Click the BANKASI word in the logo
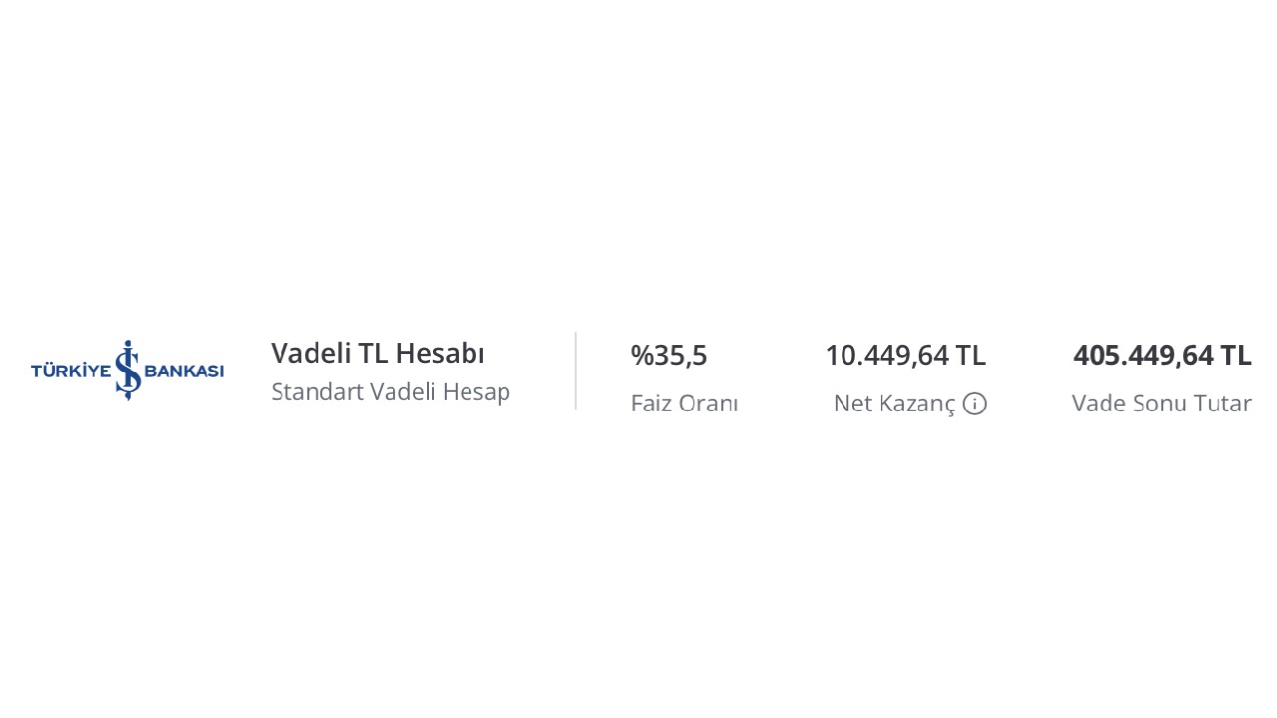This screenshot has width=1277, height=718. (185, 371)
